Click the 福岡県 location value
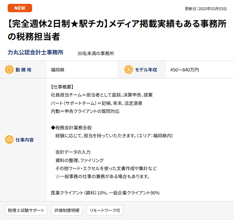This screenshot has width=234, height=221. click(58, 70)
